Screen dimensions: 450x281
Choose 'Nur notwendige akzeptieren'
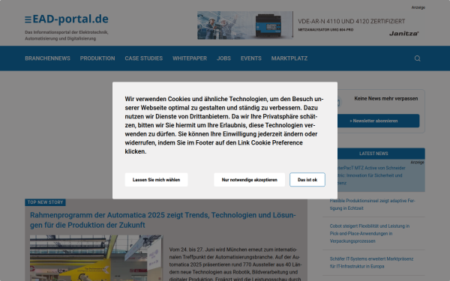(250, 180)
